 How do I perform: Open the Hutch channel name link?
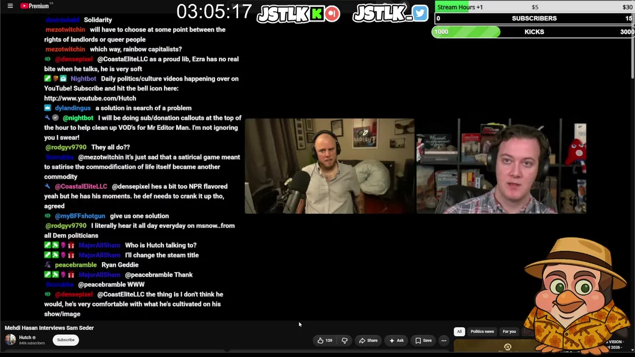(25, 338)
